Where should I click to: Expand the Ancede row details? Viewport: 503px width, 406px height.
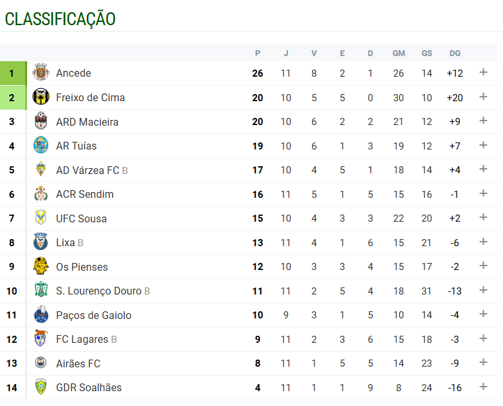pyautogui.click(x=483, y=72)
